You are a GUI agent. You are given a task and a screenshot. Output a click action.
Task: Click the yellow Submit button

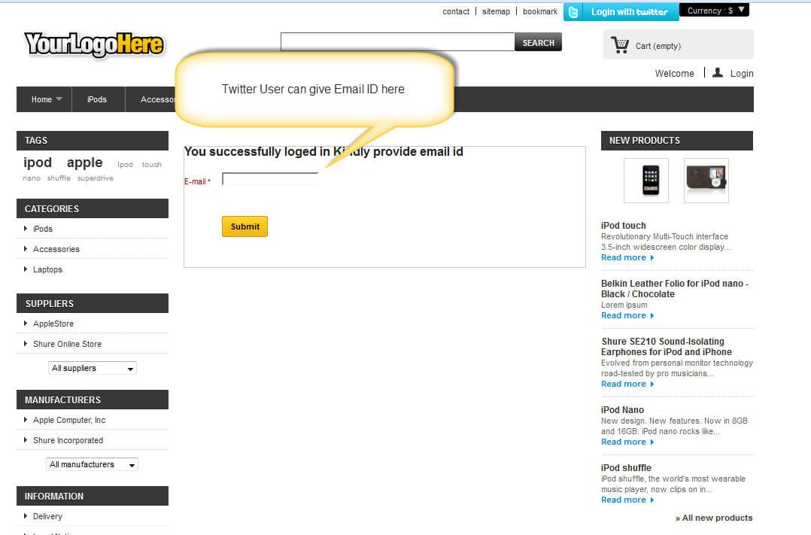245,226
